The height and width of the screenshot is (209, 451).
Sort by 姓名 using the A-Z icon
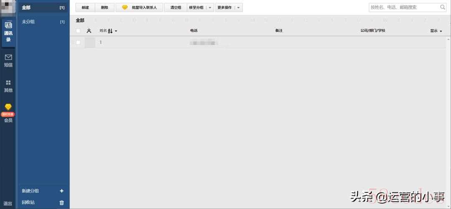[x=110, y=31]
